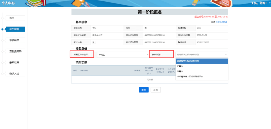
Task: Select 学生报名 in the sidebar
Action: click(x=15, y=29)
